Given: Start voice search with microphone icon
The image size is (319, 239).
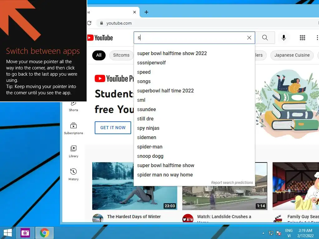Looking at the screenshot, I should (x=283, y=38).
